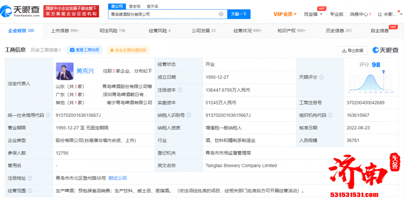Click the 发生变更时通知我 button

[x=128, y=50]
